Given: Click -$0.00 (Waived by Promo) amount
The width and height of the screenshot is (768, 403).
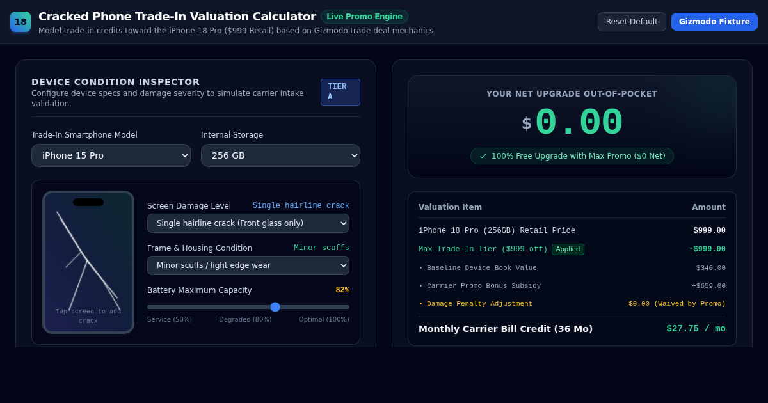Looking at the screenshot, I should 675,304.
